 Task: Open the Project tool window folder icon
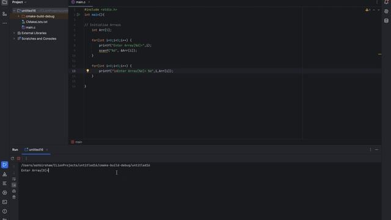point(4,2)
